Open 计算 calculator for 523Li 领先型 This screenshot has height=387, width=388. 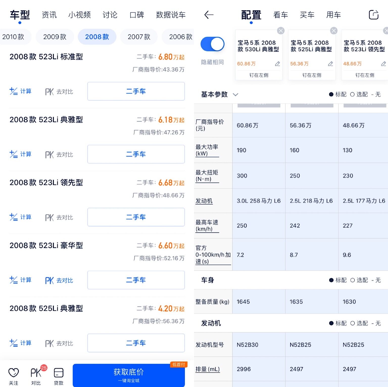pos(20,217)
